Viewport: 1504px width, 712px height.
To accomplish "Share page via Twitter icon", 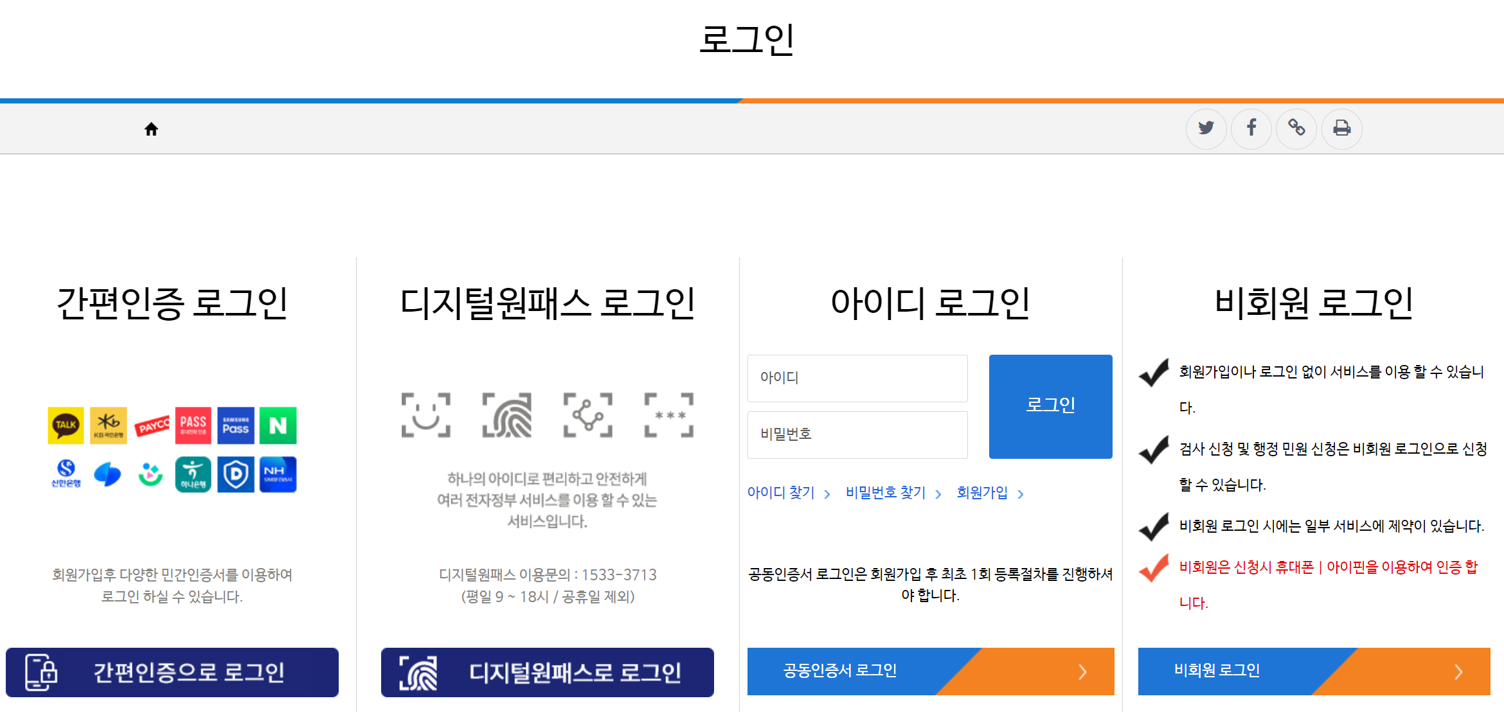I will pos(1206,129).
